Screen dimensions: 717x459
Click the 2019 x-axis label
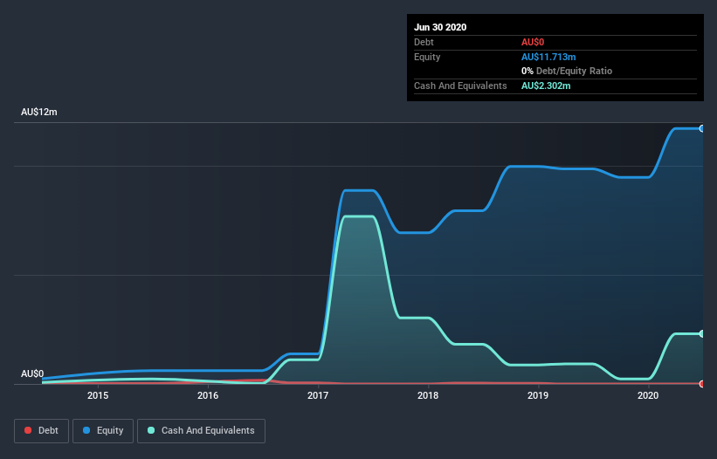[x=538, y=395]
